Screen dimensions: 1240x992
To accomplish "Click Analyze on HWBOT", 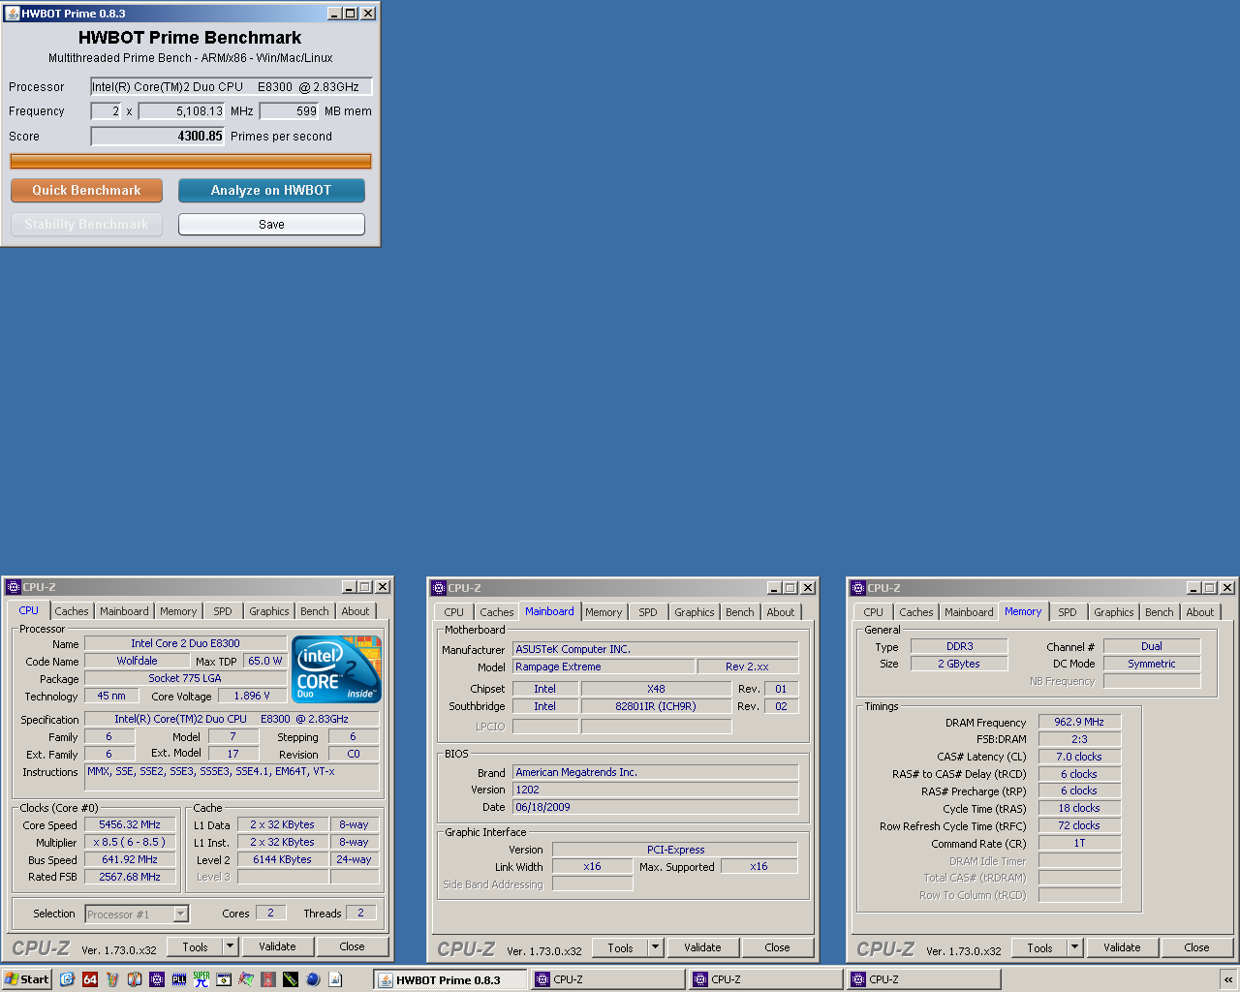I will 271,190.
